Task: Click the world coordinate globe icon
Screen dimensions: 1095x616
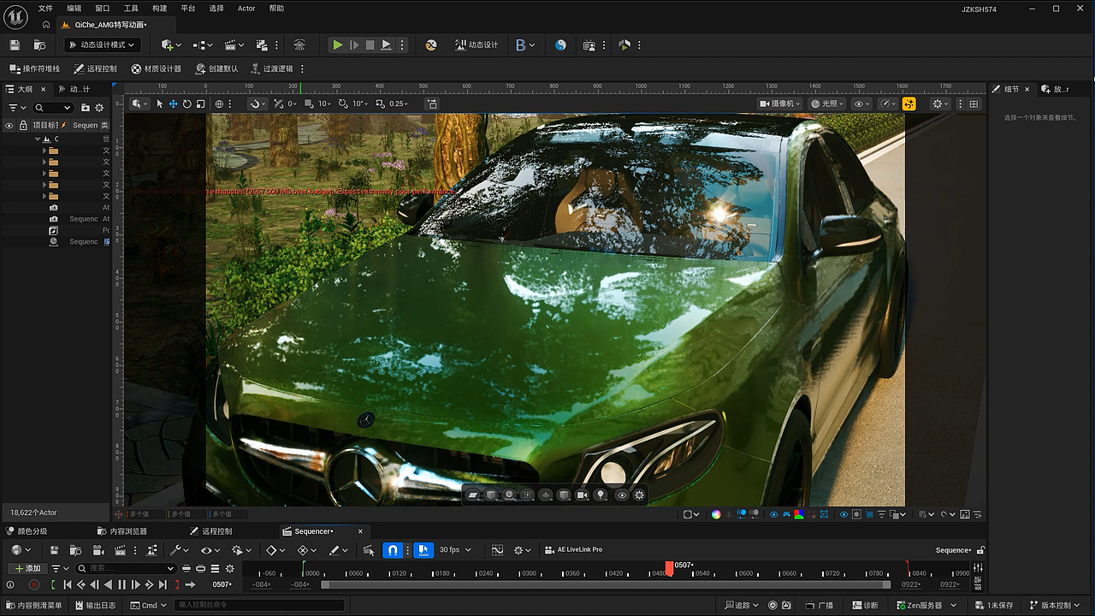Action: (x=219, y=104)
